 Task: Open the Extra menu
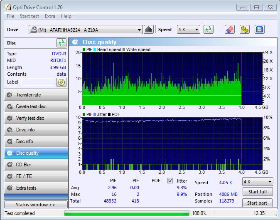point(50,16)
